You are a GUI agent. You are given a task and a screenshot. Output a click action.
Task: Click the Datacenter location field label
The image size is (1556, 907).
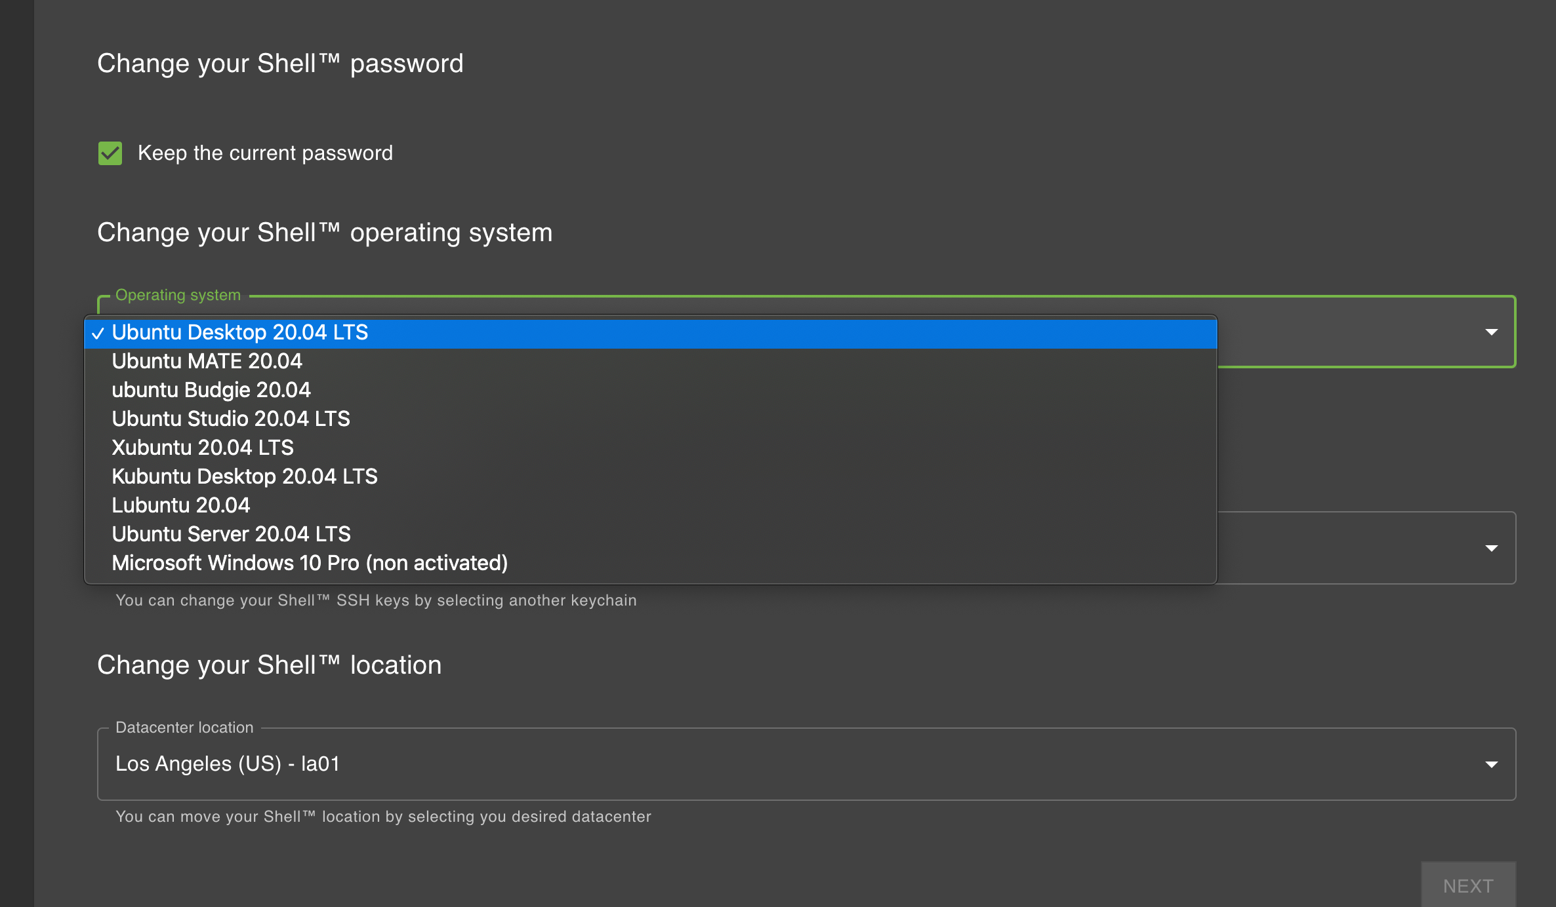tap(184, 727)
